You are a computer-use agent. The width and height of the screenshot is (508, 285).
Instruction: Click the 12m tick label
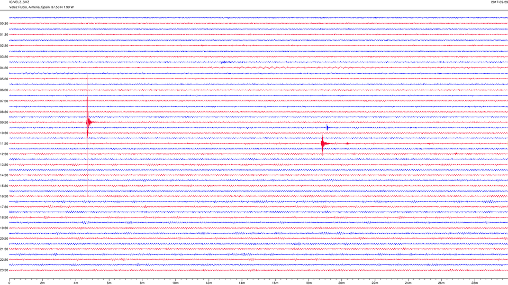point(208,283)
